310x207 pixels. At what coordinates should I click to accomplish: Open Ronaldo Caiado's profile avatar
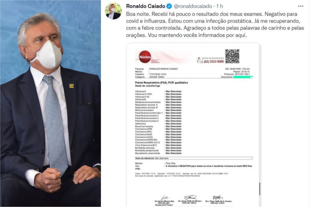tap(113, 11)
